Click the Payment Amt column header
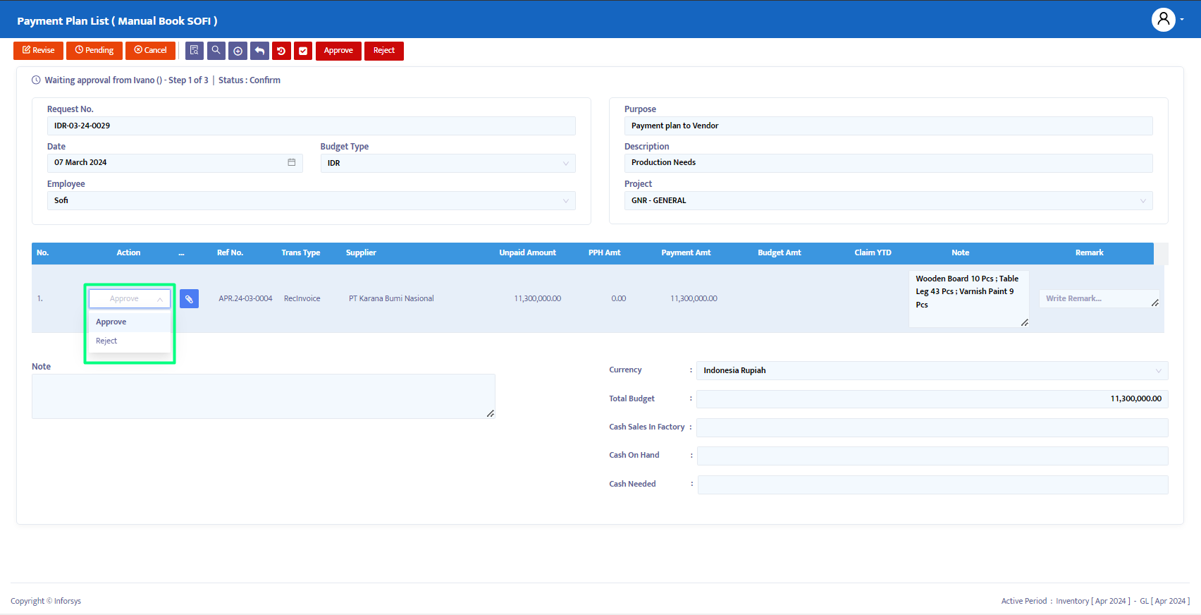The width and height of the screenshot is (1201, 615). tap(686, 252)
